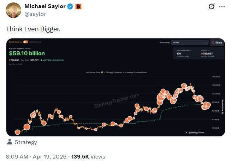Open Michael Saylor's profile picture
The width and height of the screenshot is (231, 161).
click(x=13, y=10)
